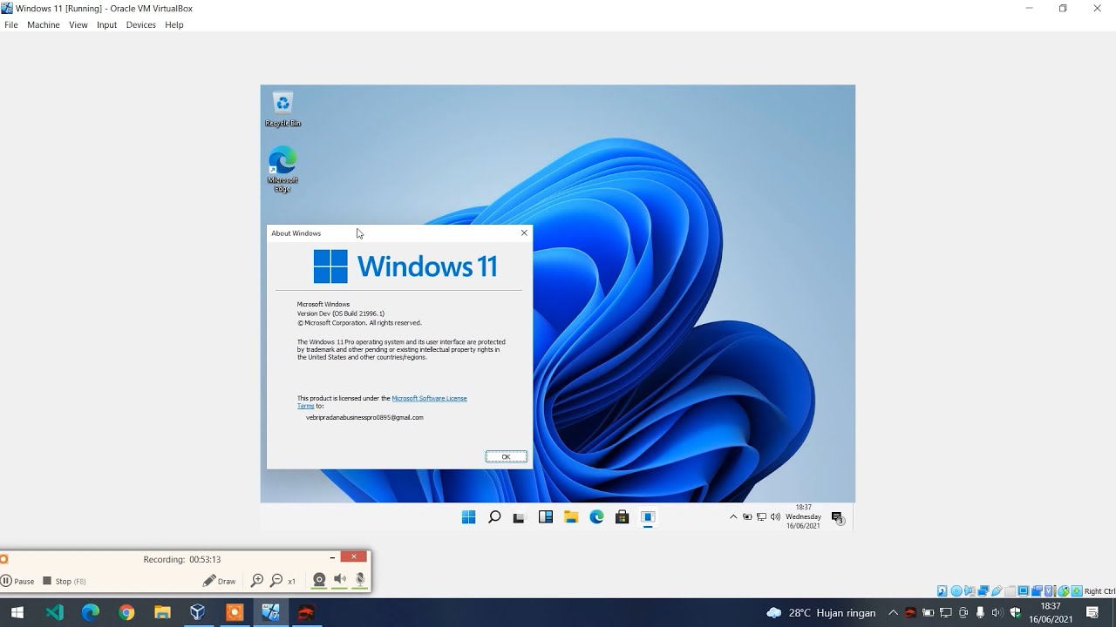This screenshot has height=627, width=1116.
Task: Open Task View on the Windows 11 taskbar
Action: pyautogui.click(x=520, y=517)
